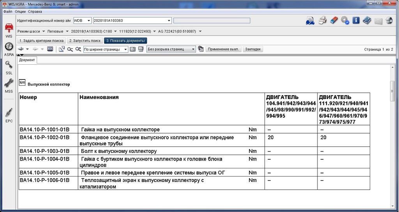Collapse the search panel arrows

pos(20,55)
